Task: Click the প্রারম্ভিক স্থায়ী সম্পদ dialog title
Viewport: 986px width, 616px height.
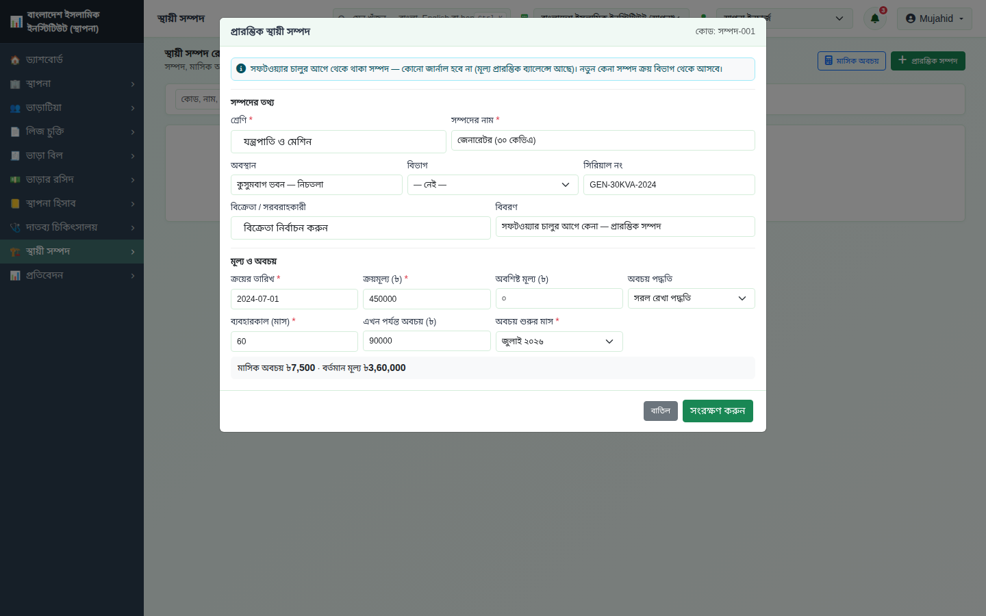Action: pyautogui.click(x=270, y=31)
